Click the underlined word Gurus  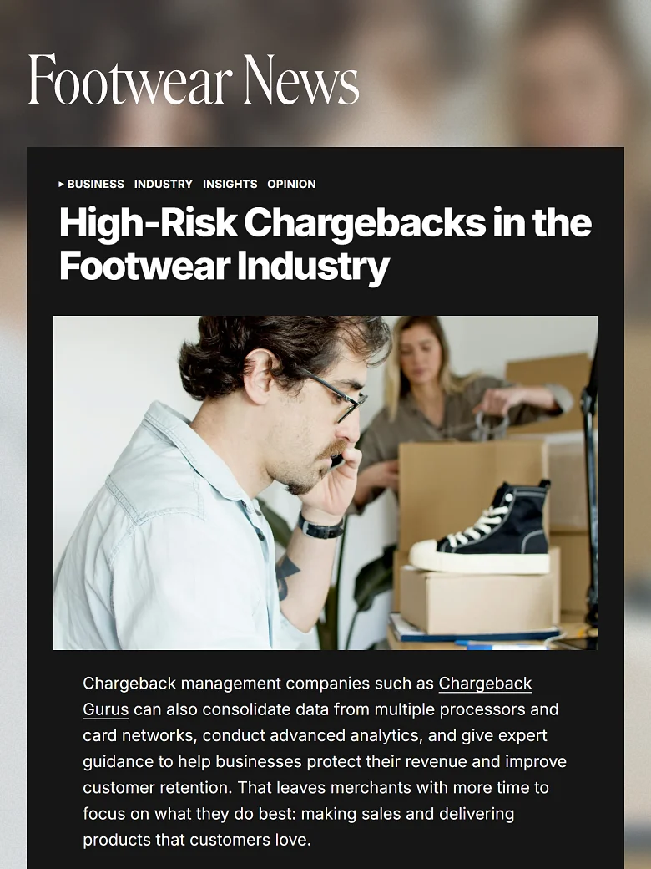(x=106, y=709)
